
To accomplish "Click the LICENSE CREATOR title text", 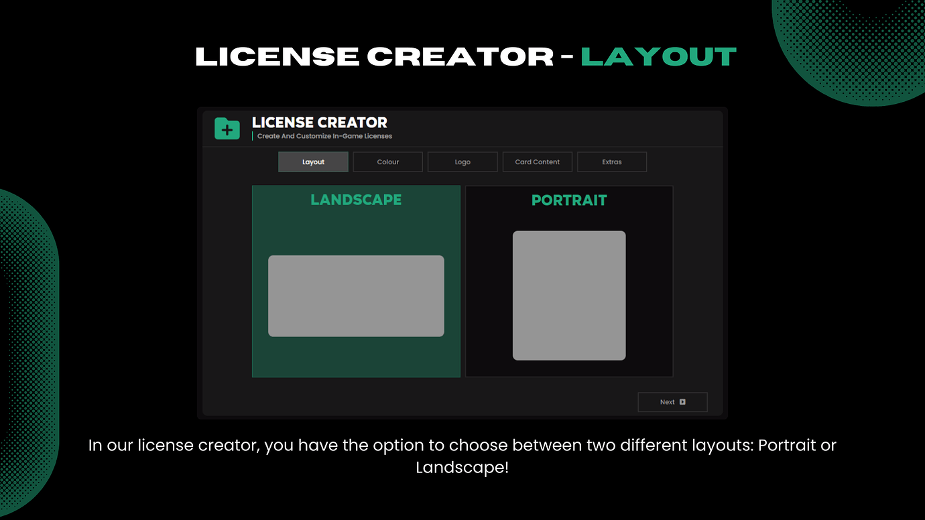I will point(319,123).
